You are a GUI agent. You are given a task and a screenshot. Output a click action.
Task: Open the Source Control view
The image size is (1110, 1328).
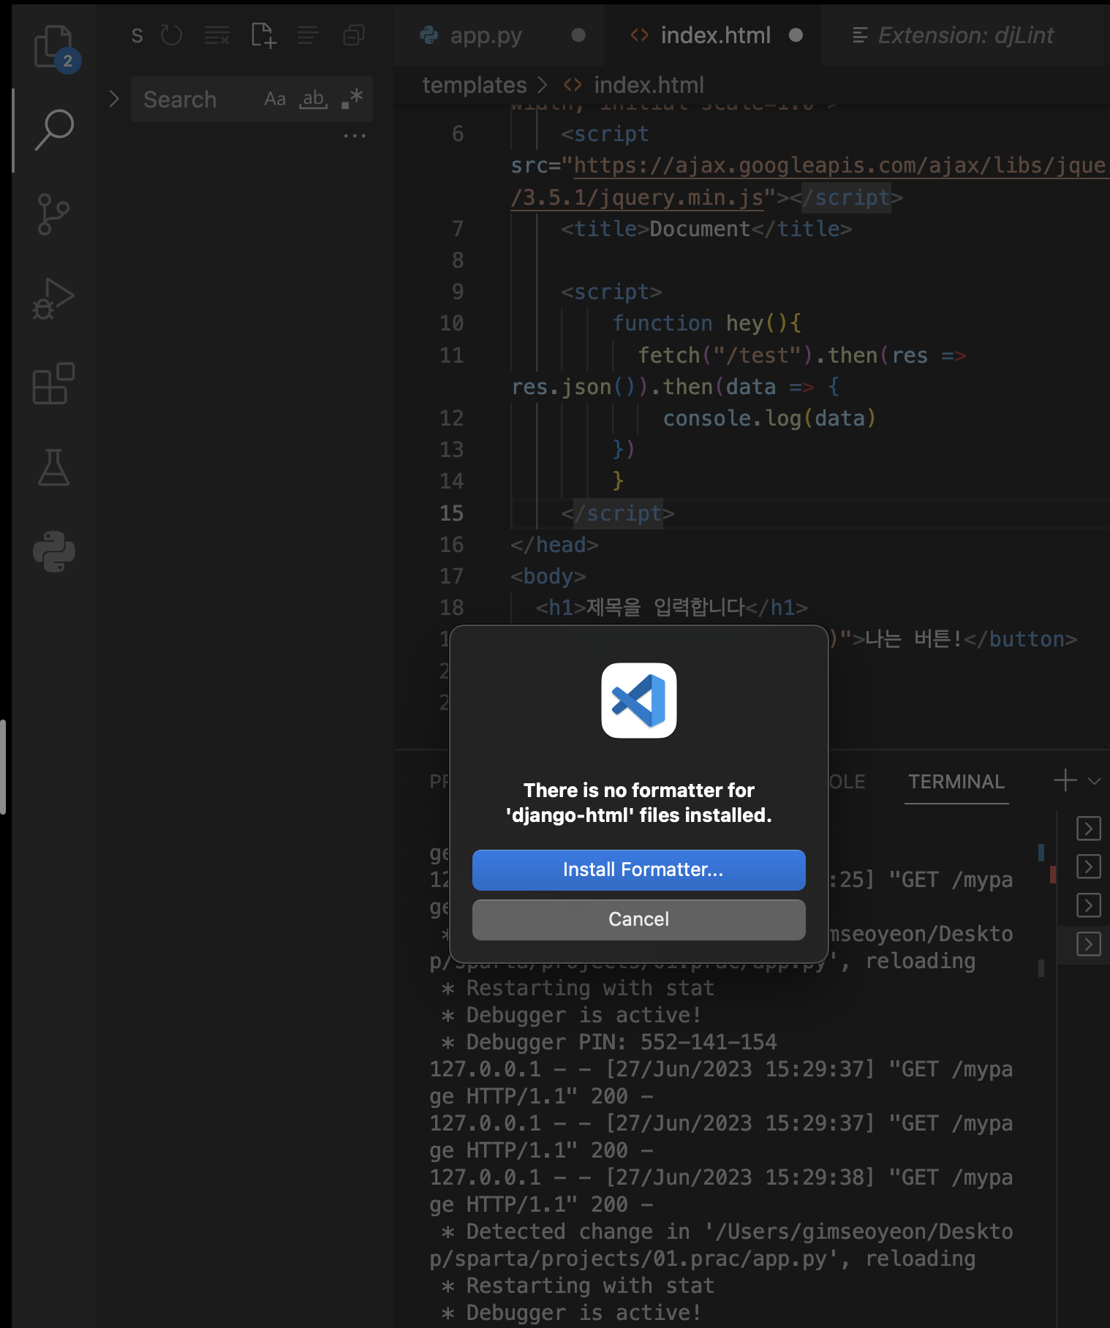click(x=54, y=214)
